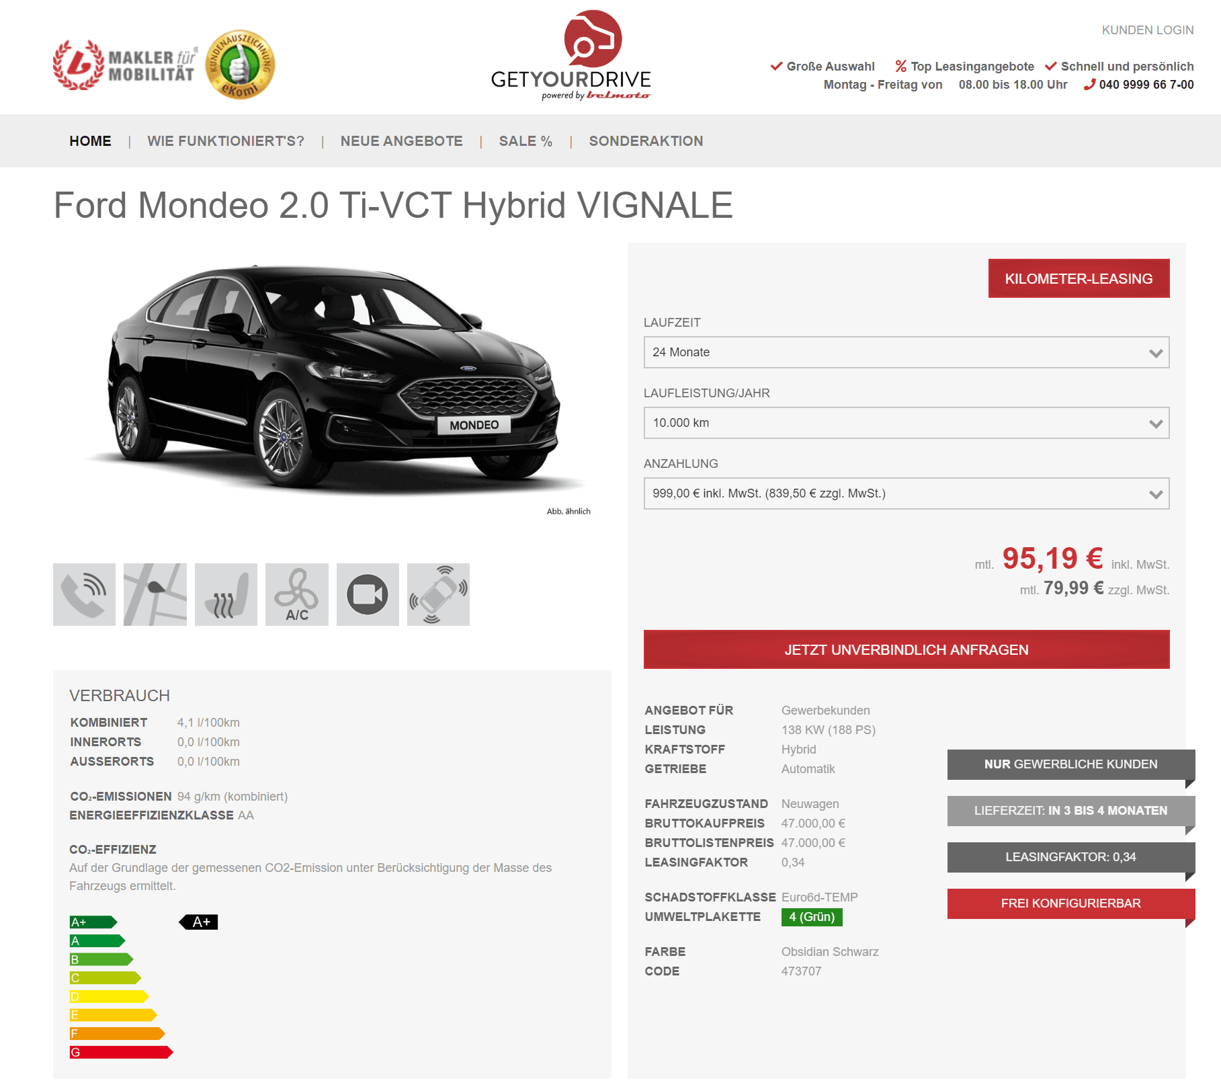Click the net price 79,99 €
Image resolution: width=1221 pixels, height=1085 pixels.
pyautogui.click(x=1073, y=588)
